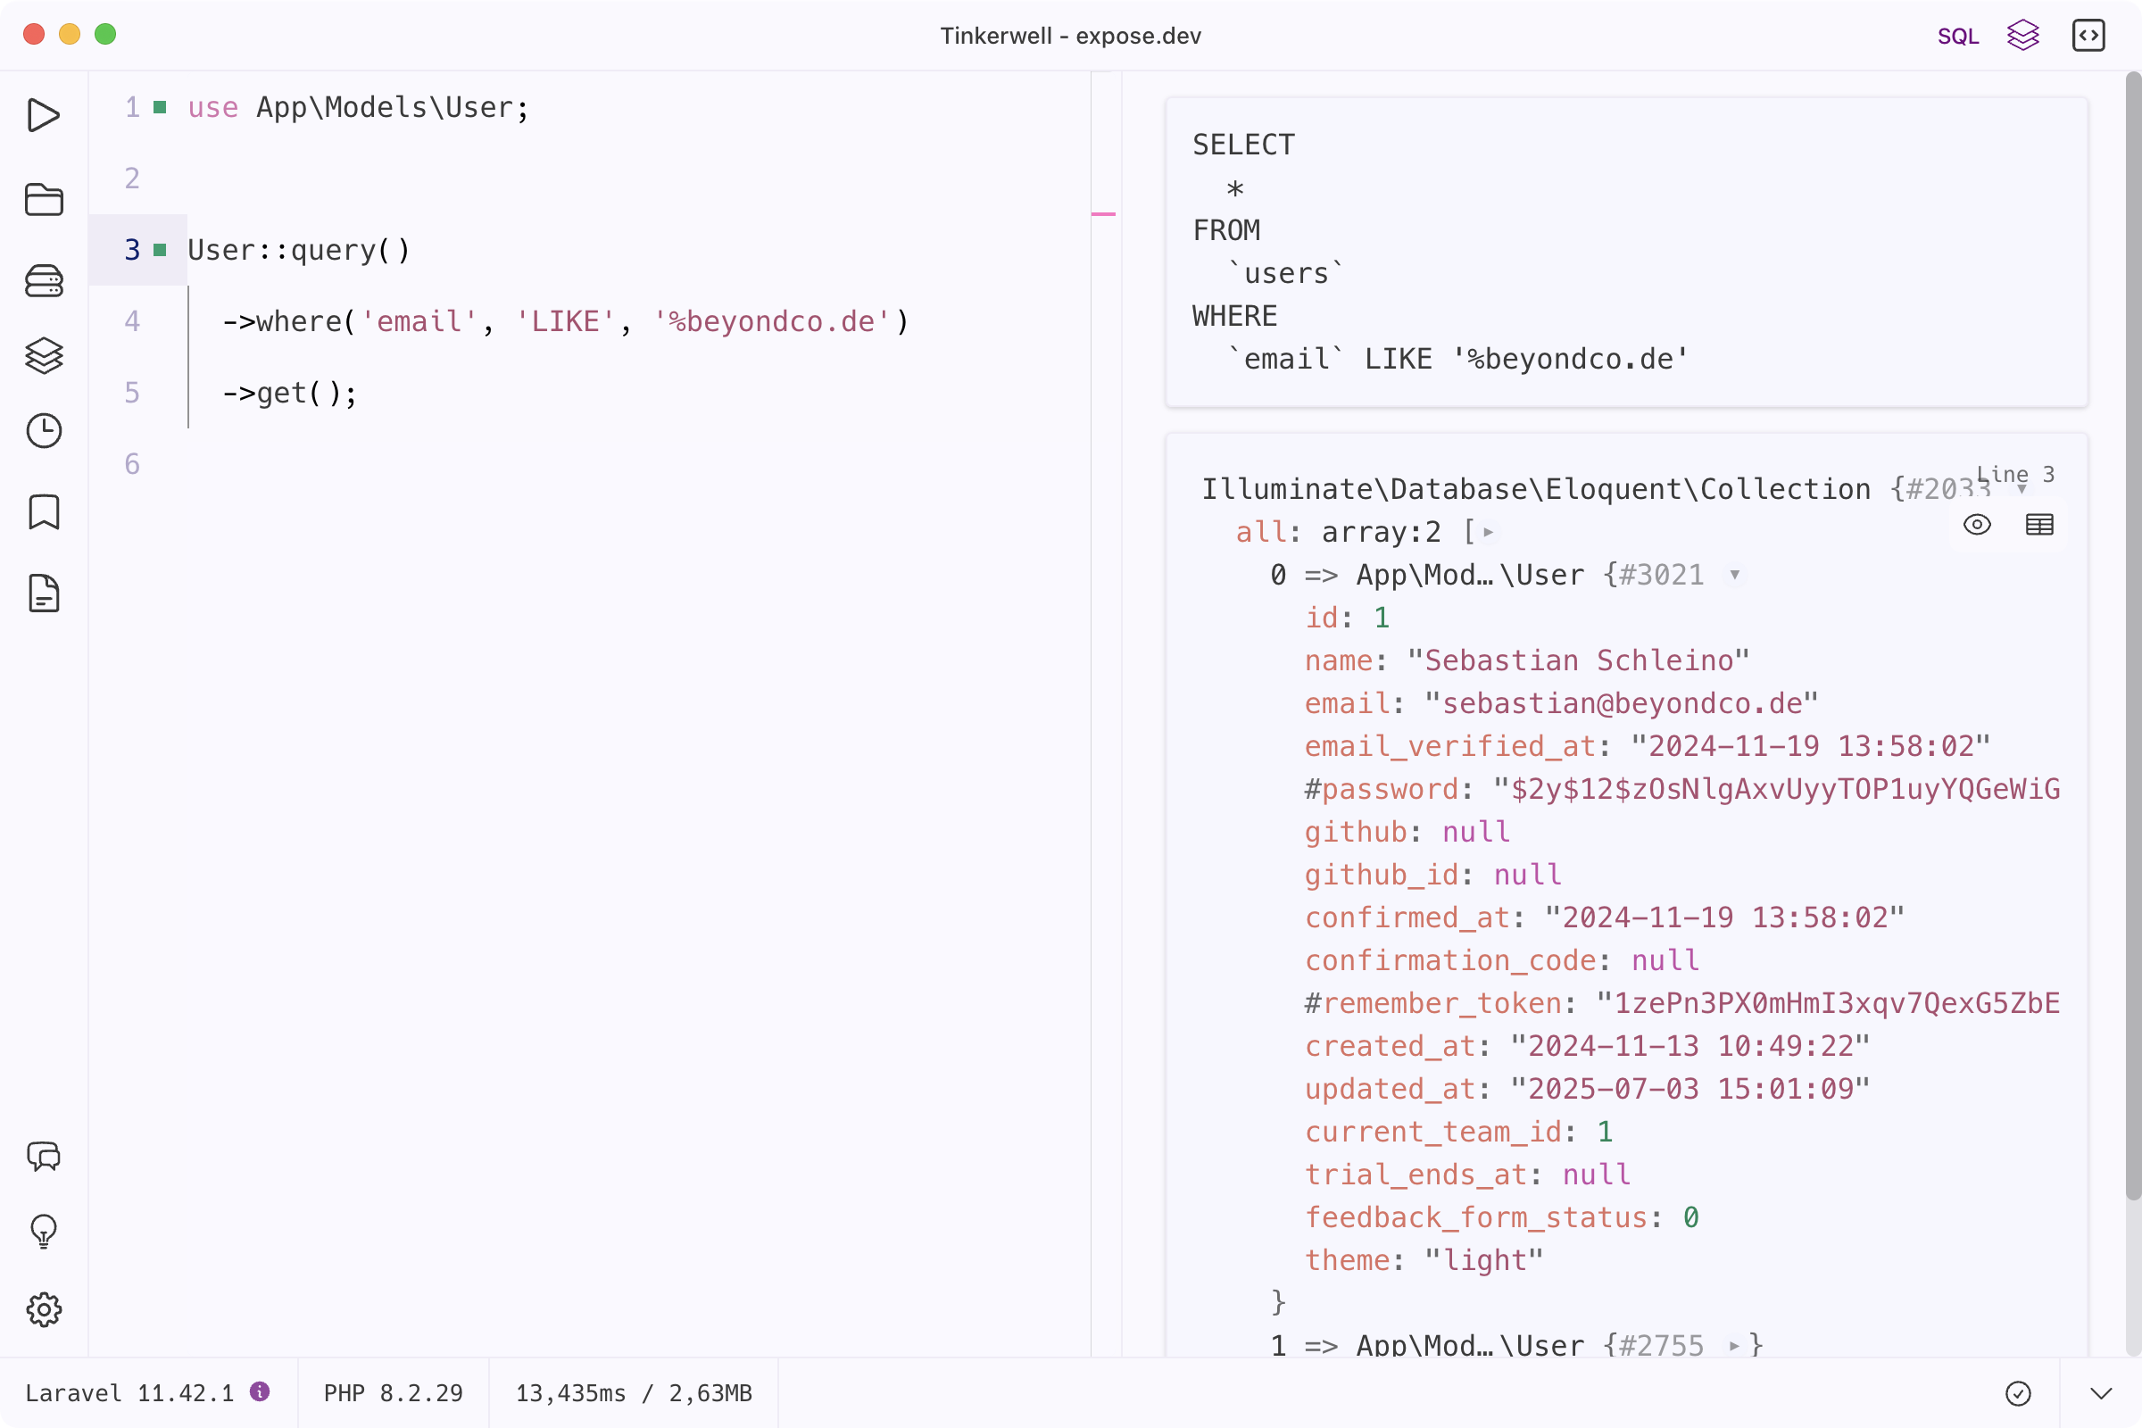Click line 1 green run marker
This screenshot has width=2142, height=1428.
point(161,107)
